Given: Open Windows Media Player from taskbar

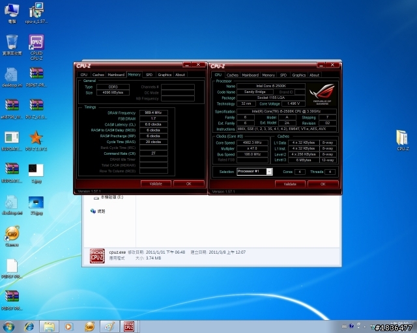Looking at the screenshot, I should pyautogui.click(x=68, y=326).
